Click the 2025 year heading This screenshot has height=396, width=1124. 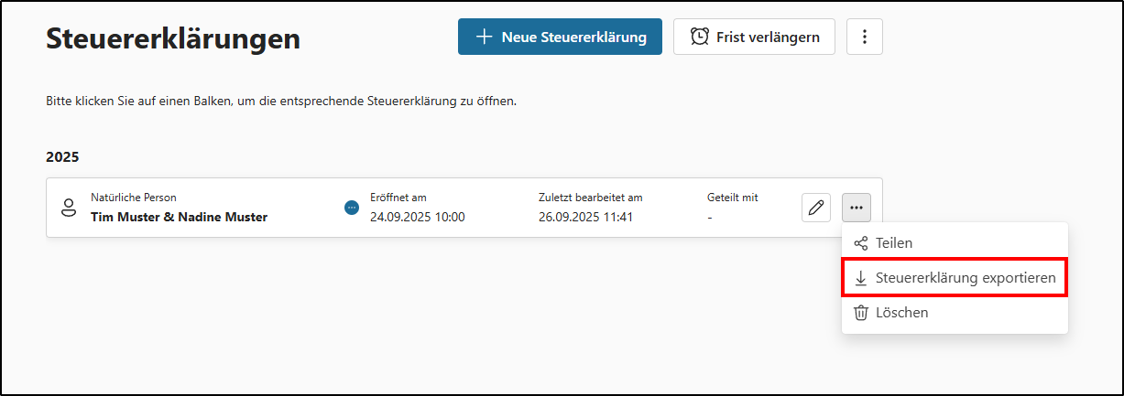coord(62,157)
